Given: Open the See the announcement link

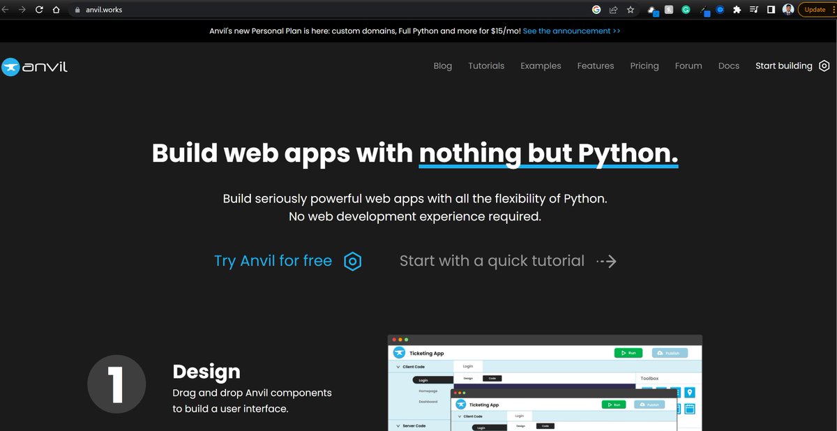Looking at the screenshot, I should pyautogui.click(x=571, y=31).
